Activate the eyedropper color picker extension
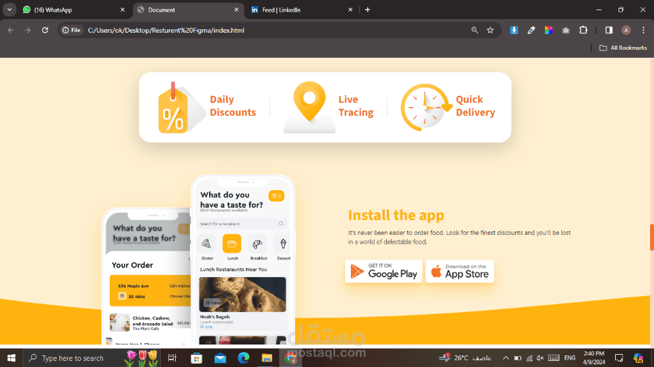 coord(531,30)
